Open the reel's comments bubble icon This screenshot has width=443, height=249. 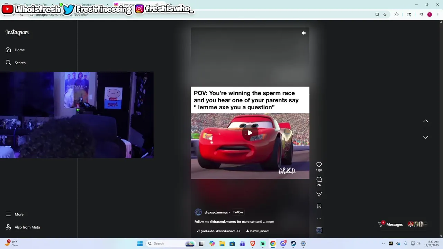pyautogui.click(x=319, y=179)
